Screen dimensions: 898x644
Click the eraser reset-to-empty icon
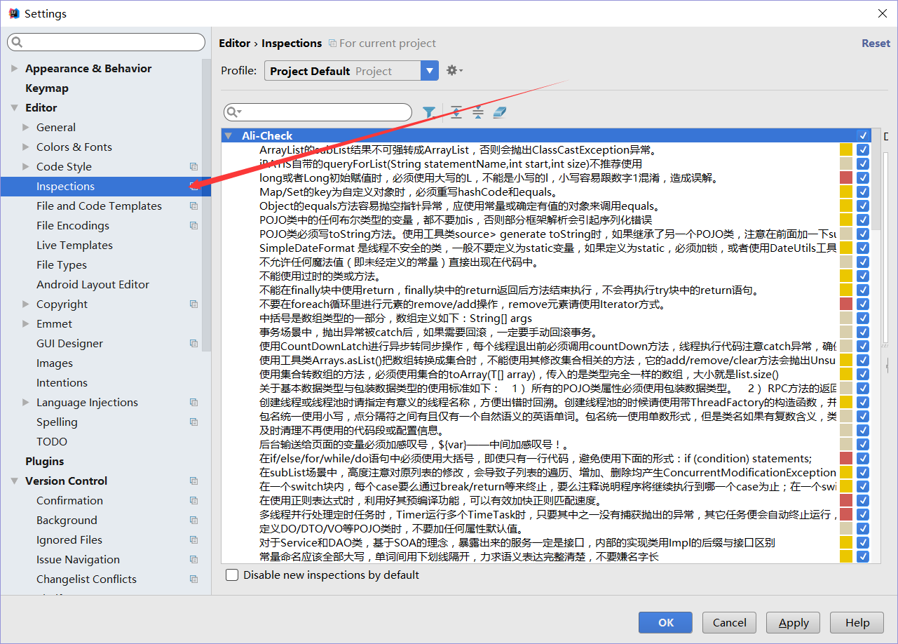(x=499, y=112)
